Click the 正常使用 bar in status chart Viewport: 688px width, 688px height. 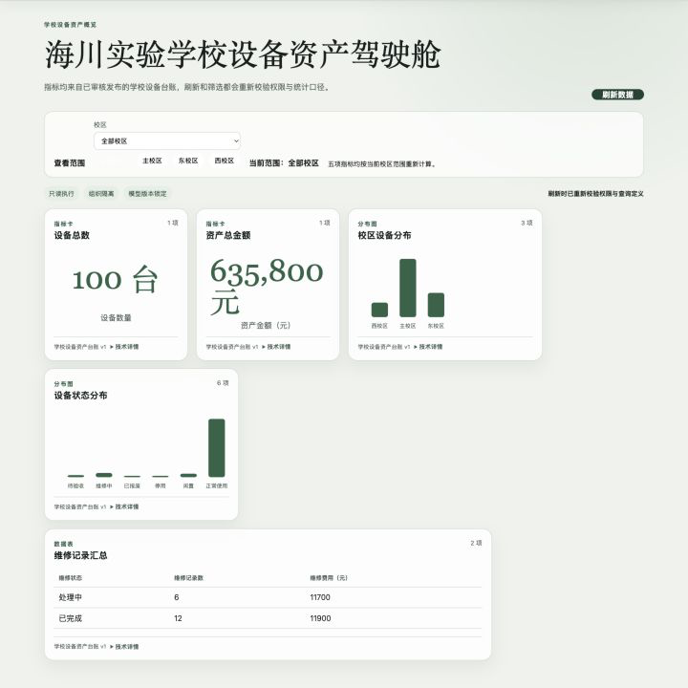(216, 448)
